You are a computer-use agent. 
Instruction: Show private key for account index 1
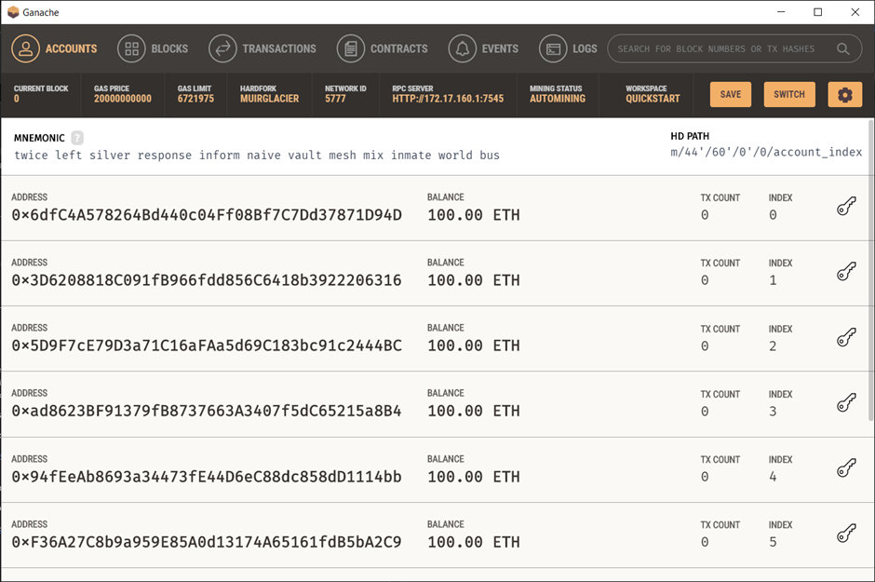coord(846,271)
